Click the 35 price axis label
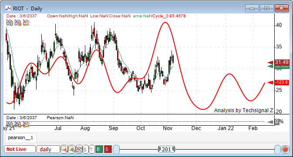Image resolution: width=293 pixels, height=157 pixels. click(279, 47)
